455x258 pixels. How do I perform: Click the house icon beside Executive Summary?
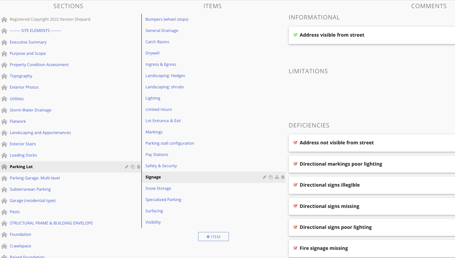click(x=4, y=42)
